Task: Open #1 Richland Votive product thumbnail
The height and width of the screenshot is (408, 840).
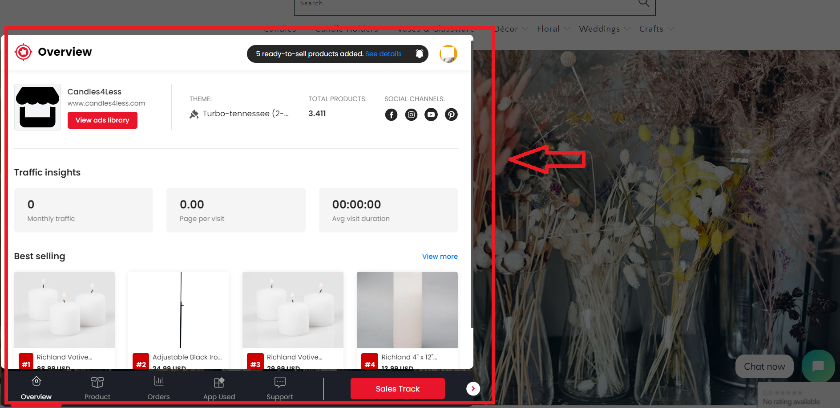Action: click(65, 310)
